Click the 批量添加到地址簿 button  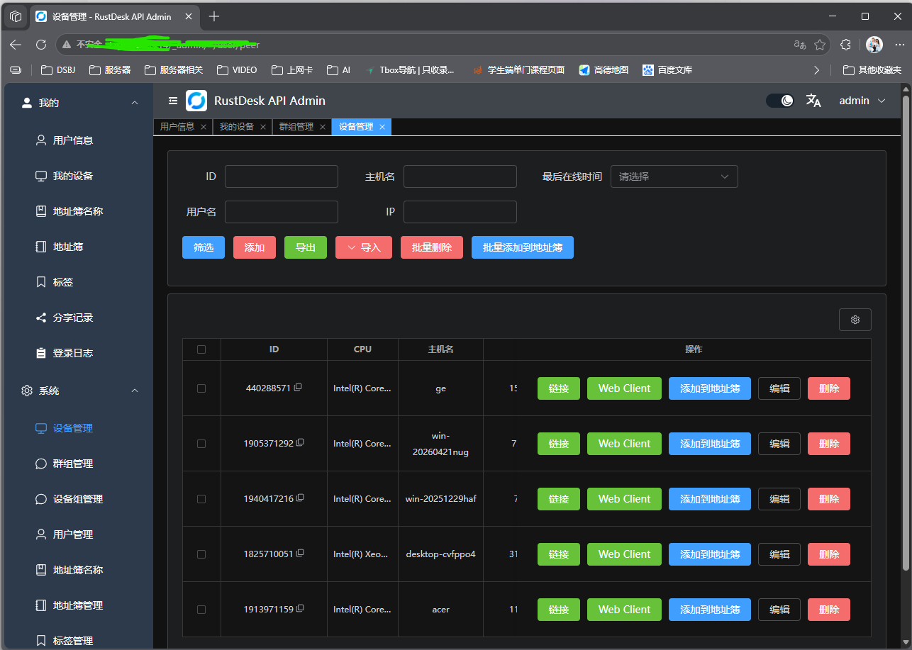click(522, 247)
